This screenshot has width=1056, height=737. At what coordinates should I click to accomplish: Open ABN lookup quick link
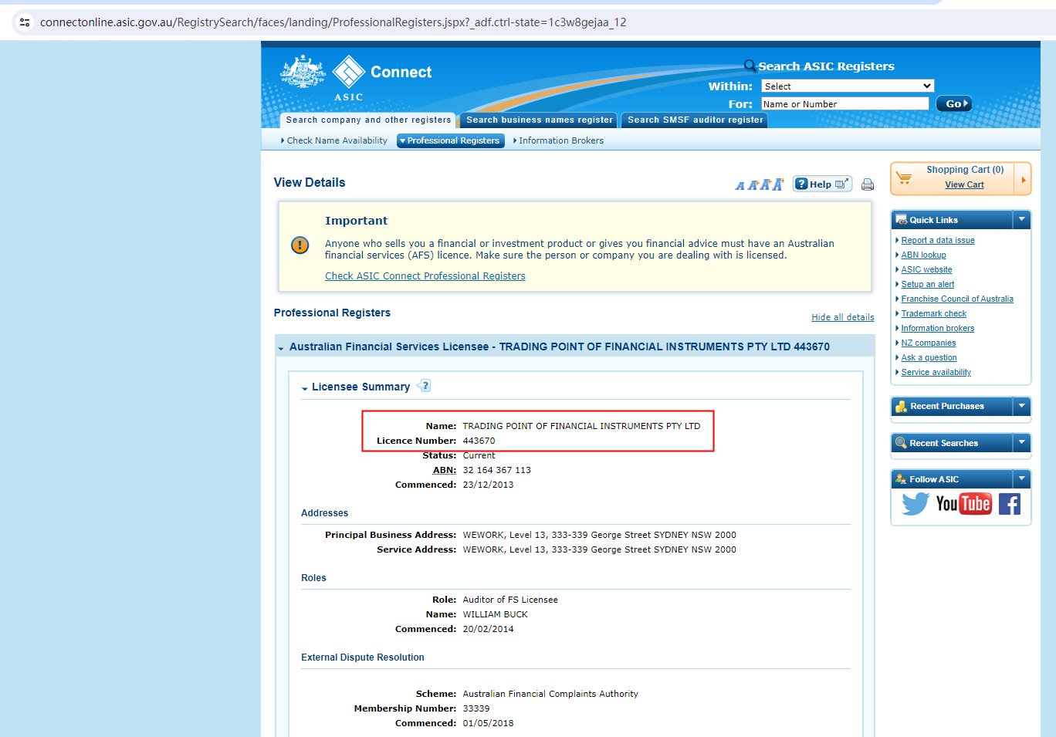(x=923, y=255)
